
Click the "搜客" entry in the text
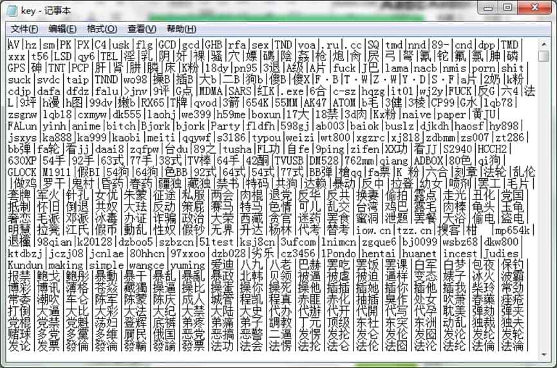pyautogui.click(x=448, y=230)
